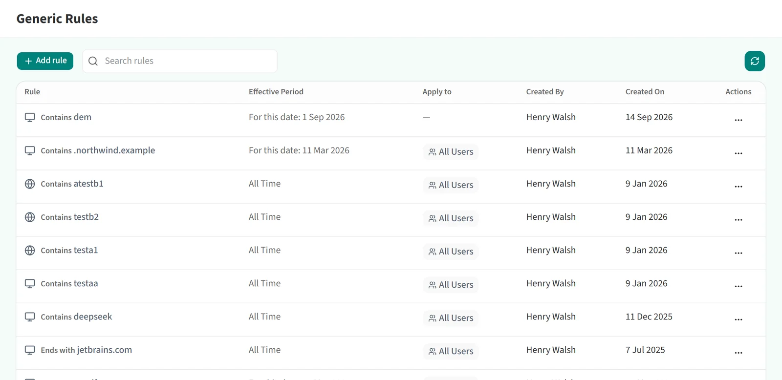Click the refresh rules icon button
The image size is (782, 380).
tap(755, 61)
